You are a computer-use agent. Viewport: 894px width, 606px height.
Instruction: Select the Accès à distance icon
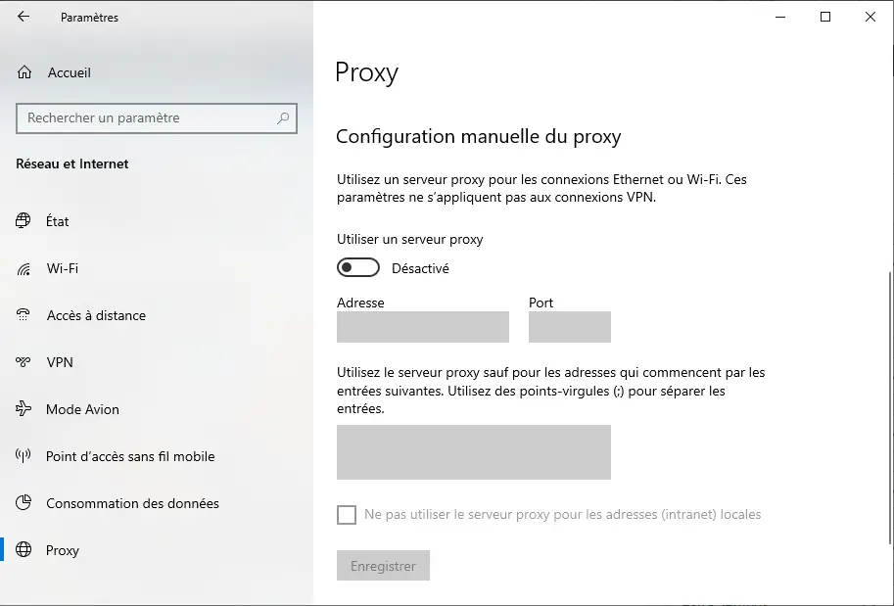pos(23,315)
